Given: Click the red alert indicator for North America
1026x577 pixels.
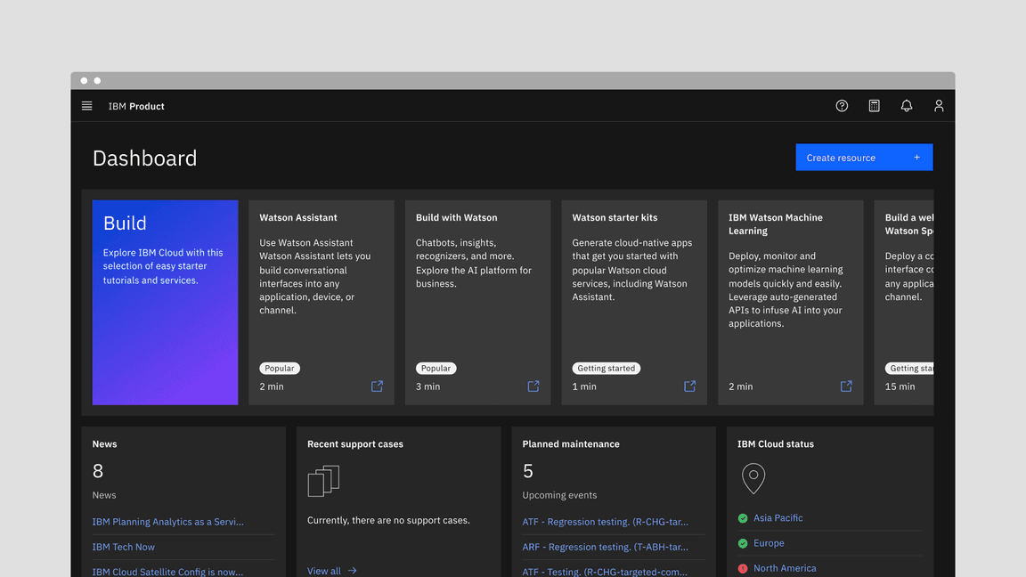Looking at the screenshot, I should (x=743, y=567).
